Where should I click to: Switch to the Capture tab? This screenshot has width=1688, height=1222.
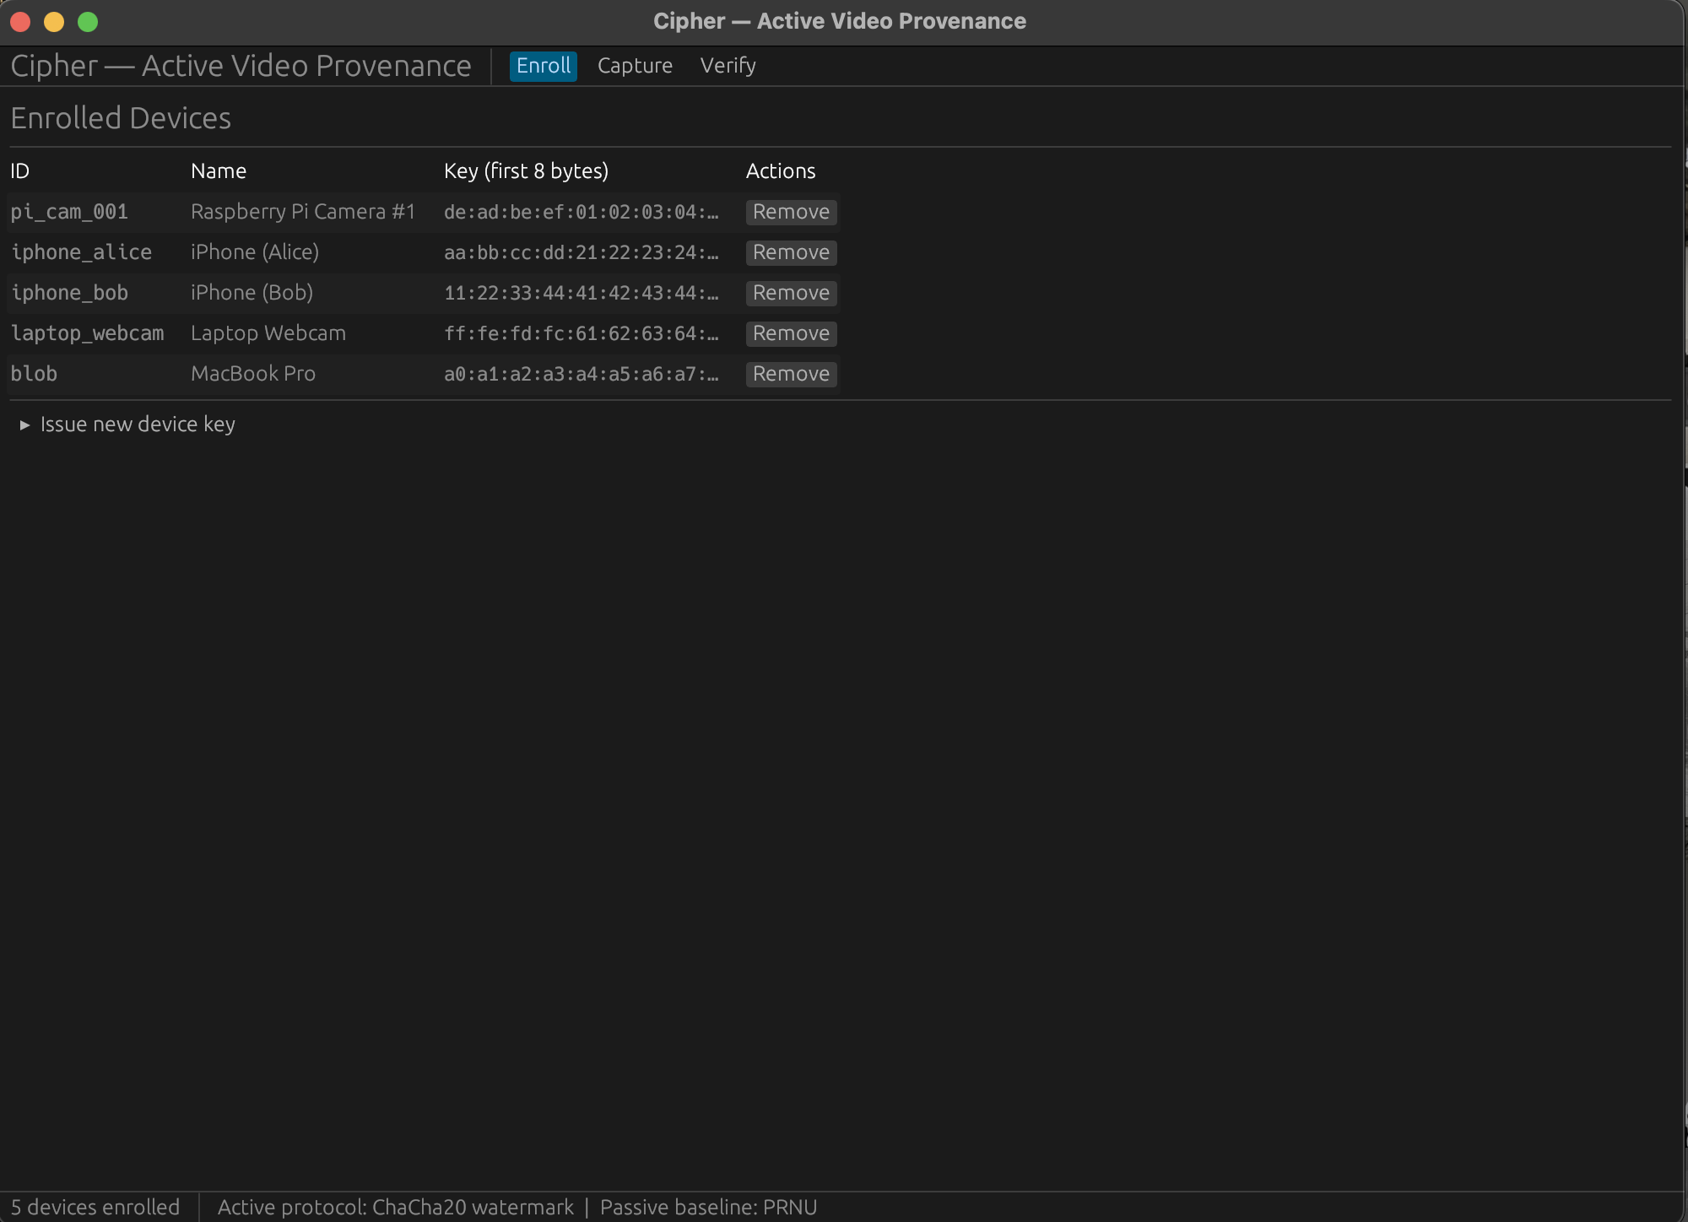tap(635, 66)
